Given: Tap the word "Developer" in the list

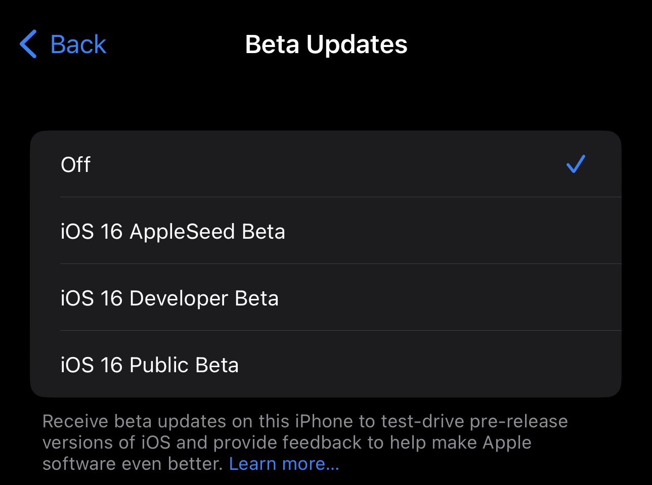Looking at the screenshot, I should (x=179, y=298).
